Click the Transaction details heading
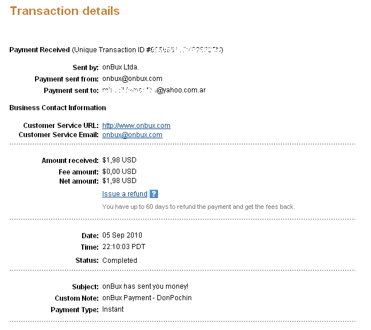Image resolution: width=371 pixels, height=330 pixels. [65, 11]
